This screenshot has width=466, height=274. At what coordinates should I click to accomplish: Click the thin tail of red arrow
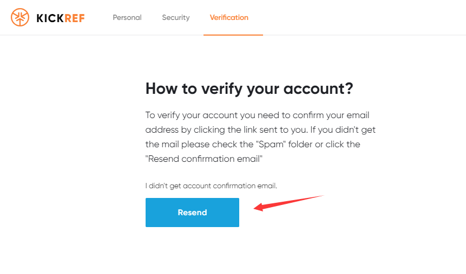(317, 197)
